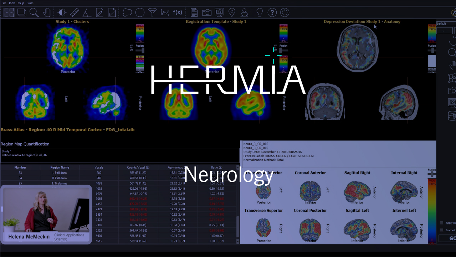
Task: Click the circle ROI tool
Action: tap(140, 13)
